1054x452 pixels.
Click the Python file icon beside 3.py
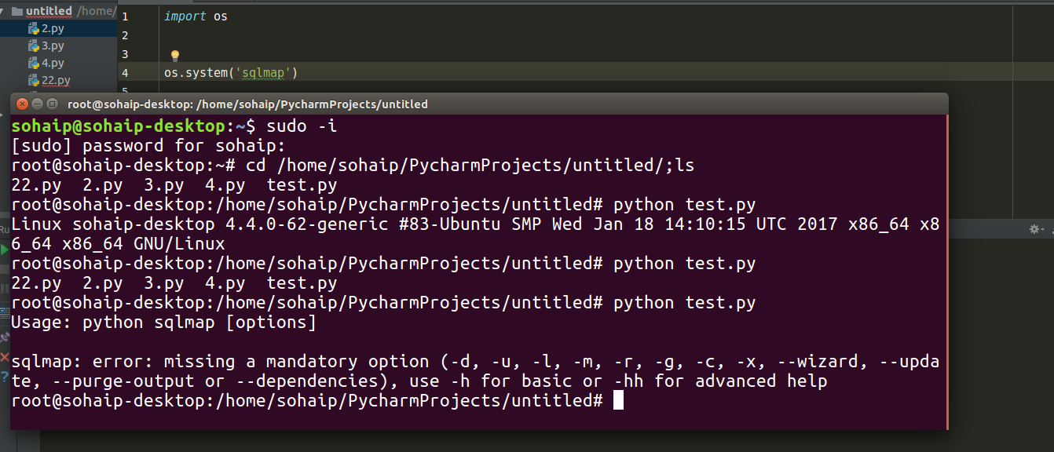(34, 46)
